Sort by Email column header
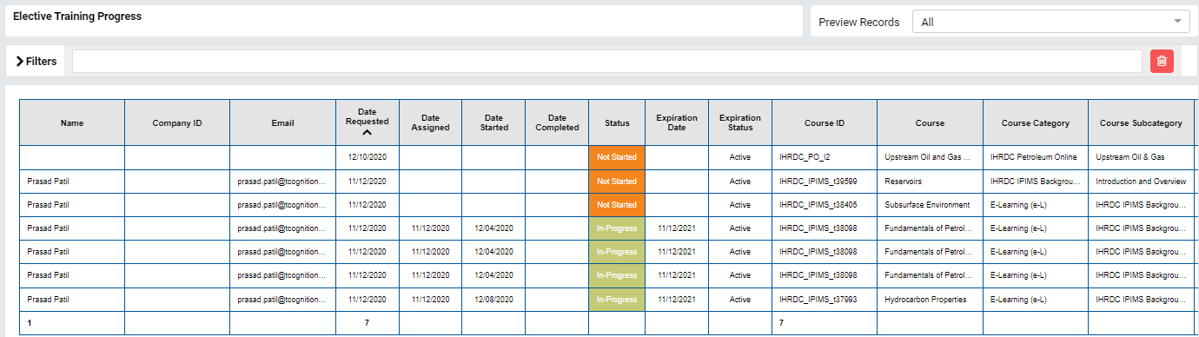1199x337 pixels. 283,123
